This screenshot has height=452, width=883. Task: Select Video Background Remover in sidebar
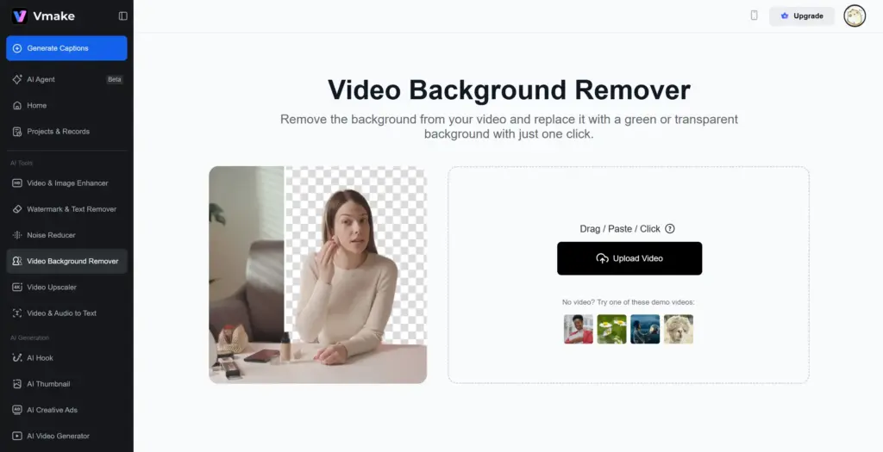coord(66,261)
